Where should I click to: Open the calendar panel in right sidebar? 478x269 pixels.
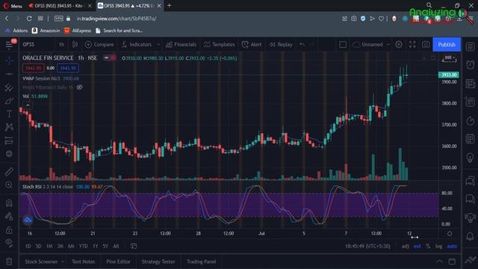tap(470, 138)
